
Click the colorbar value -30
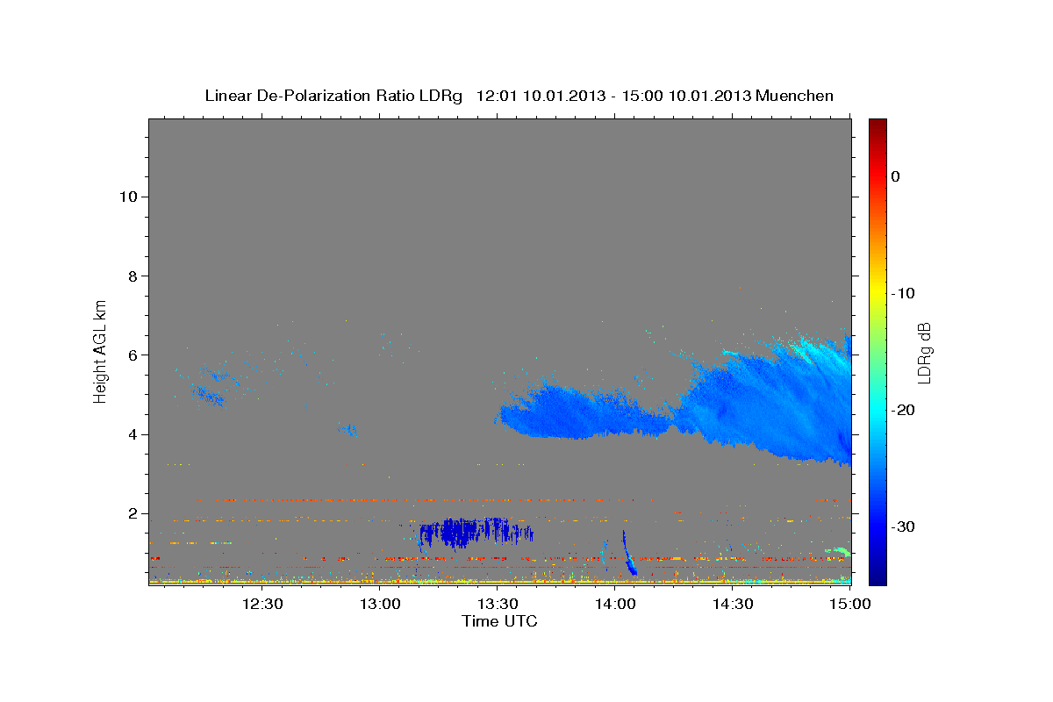(903, 526)
